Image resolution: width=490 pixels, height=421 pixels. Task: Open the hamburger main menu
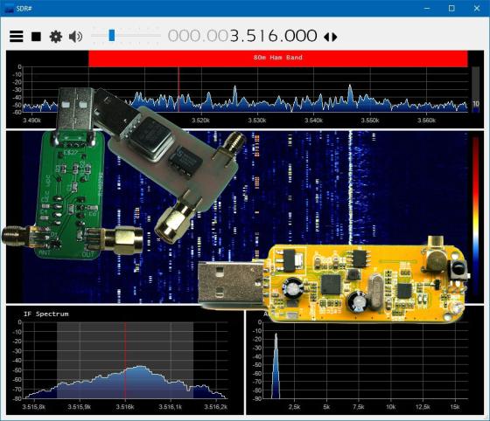17,37
